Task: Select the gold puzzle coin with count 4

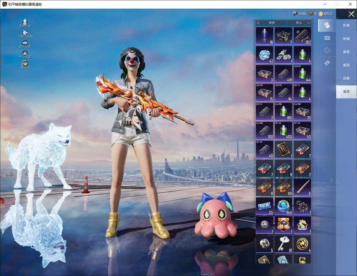Action: click(x=302, y=244)
